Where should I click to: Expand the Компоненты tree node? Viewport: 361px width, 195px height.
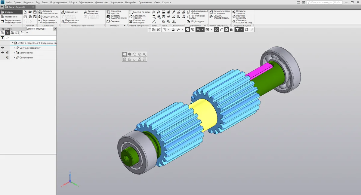14,53
